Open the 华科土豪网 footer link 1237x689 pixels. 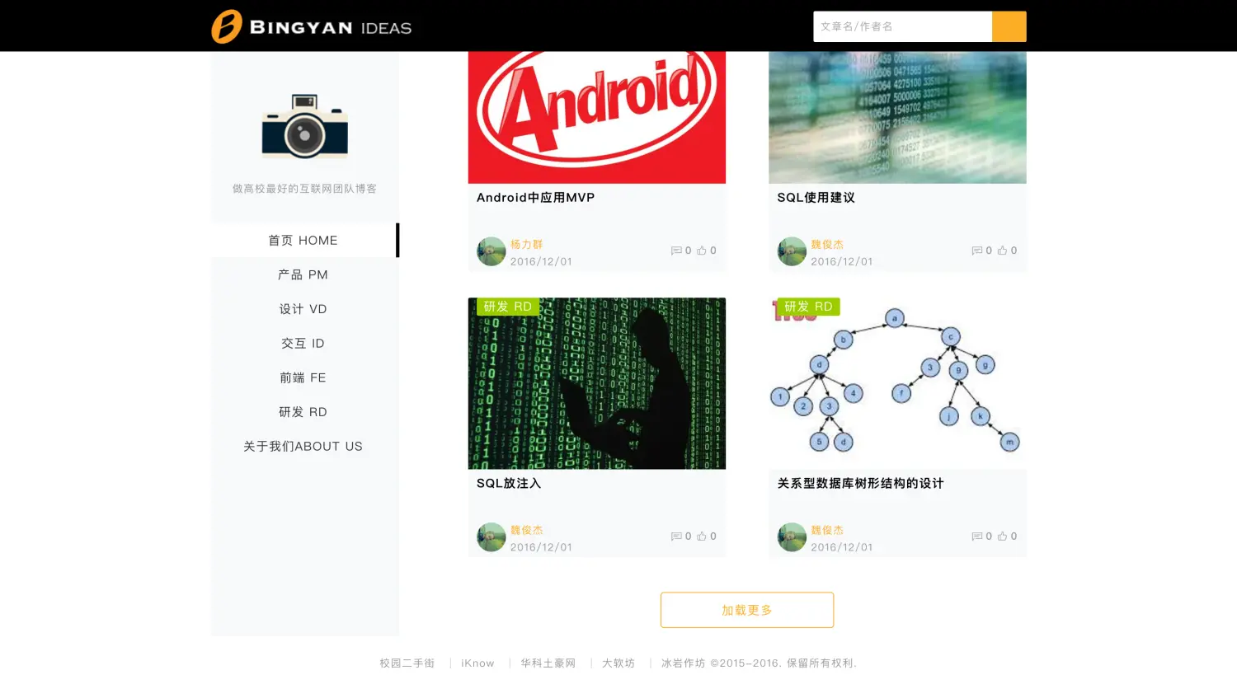coord(548,663)
